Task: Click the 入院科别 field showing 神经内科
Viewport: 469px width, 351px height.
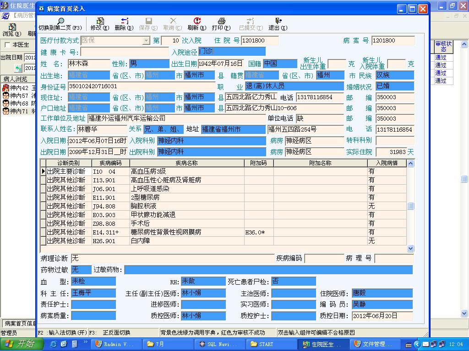Action: click(212, 141)
